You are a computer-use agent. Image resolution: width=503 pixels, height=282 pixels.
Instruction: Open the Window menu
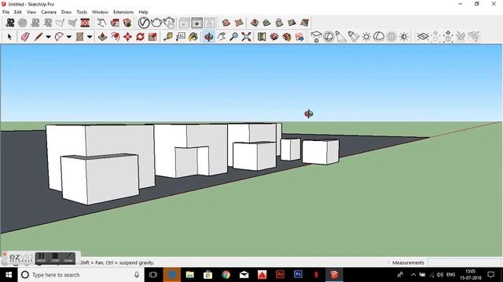(x=100, y=12)
